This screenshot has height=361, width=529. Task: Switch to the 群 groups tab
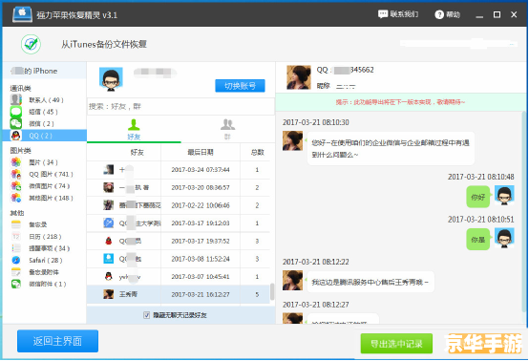click(x=227, y=129)
